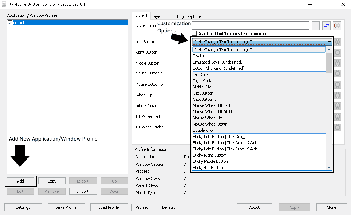Switch to the Layer 2 tab
The image size is (351, 215).
coord(158,16)
